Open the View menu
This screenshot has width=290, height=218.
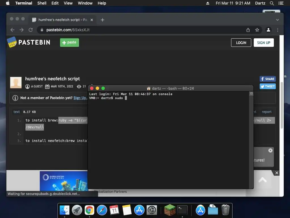click(x=68, y=3)
